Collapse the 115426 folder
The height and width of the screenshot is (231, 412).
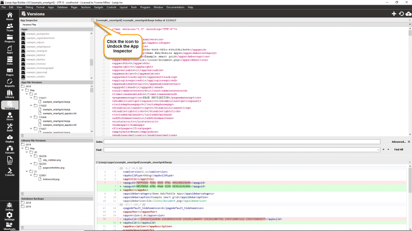pyautogui.click(x=31, y=117)
